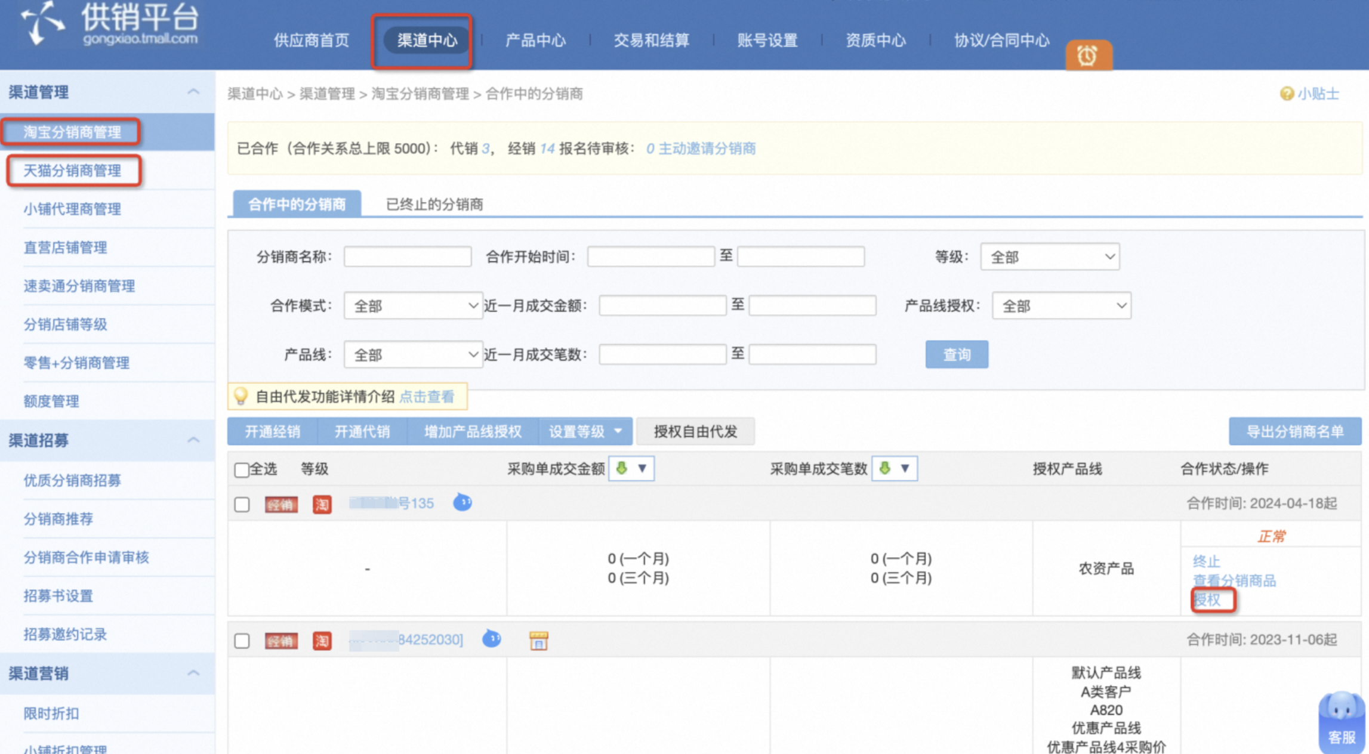The width and height of the screenshot is (1369, 754).
Task: Collapse the 渠道营销 sidebar section
Action: (193, 673)
